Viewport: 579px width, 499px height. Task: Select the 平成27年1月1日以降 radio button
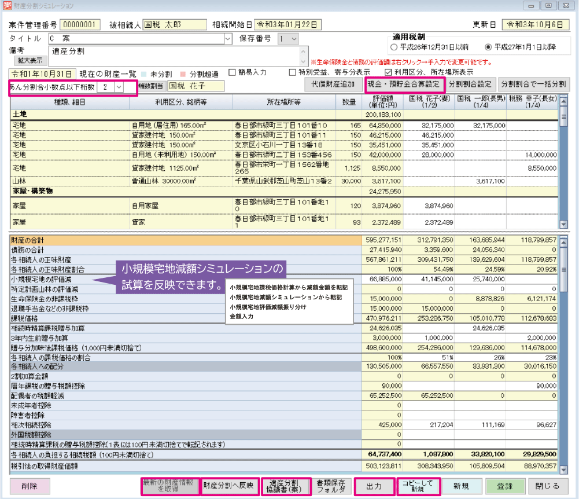click(x=488, y=47)
